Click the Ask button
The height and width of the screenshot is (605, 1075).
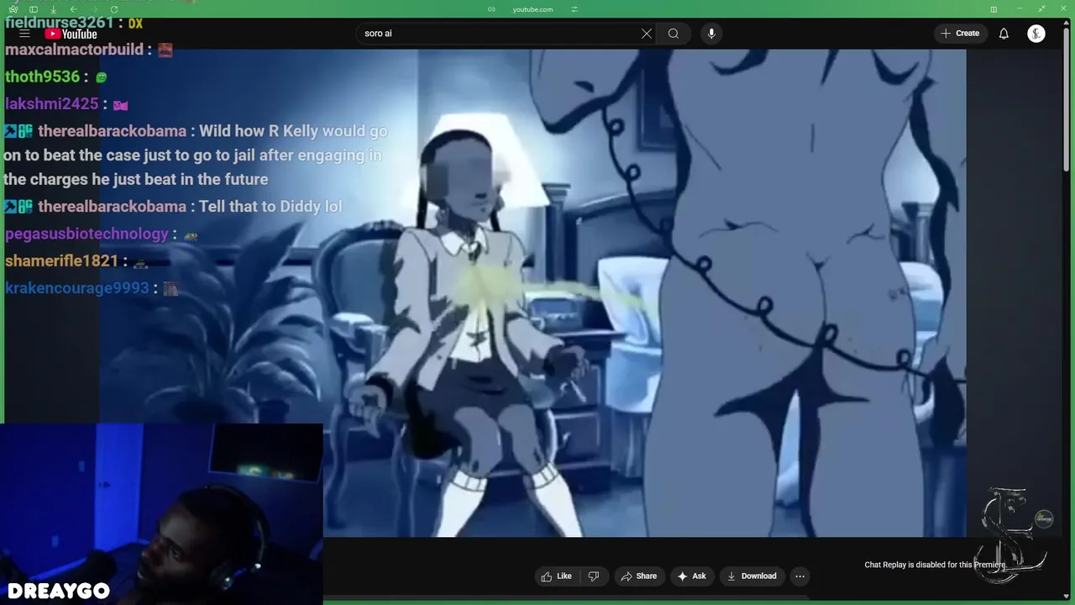coord(692,576)
